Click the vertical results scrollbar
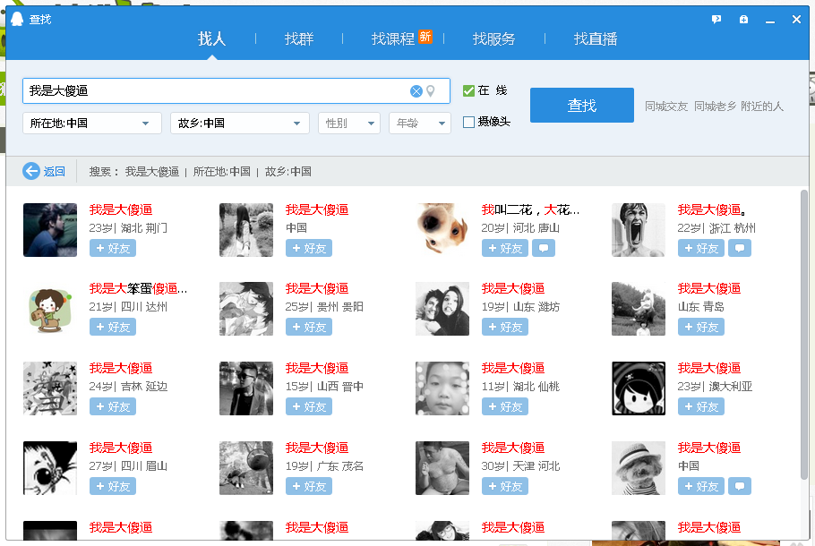 point(803,335)
